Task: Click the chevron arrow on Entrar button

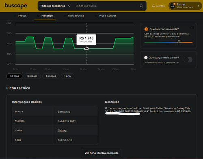Action: pos(199,6)
